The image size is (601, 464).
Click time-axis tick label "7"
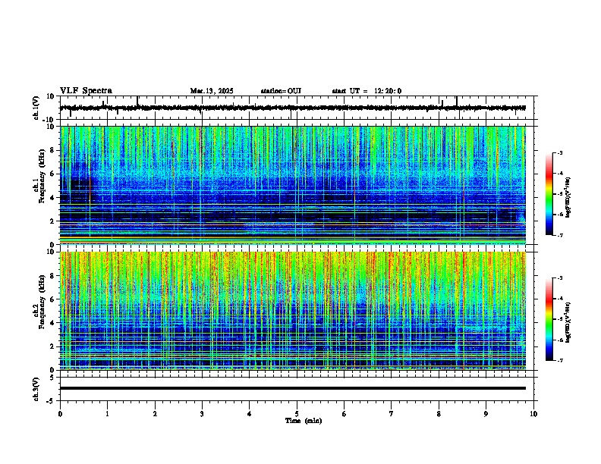click(392, 414)
